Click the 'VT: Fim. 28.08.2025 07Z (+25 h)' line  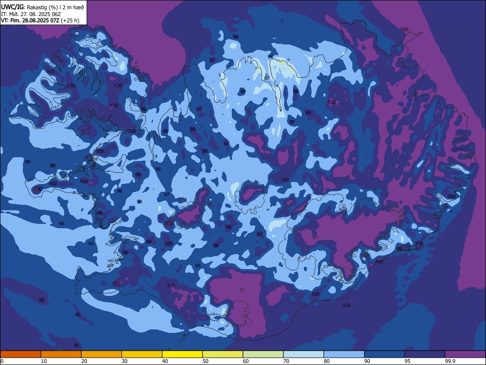40,20
